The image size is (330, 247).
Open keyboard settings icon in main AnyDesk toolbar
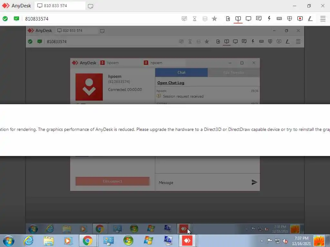[x=279, y=18]
